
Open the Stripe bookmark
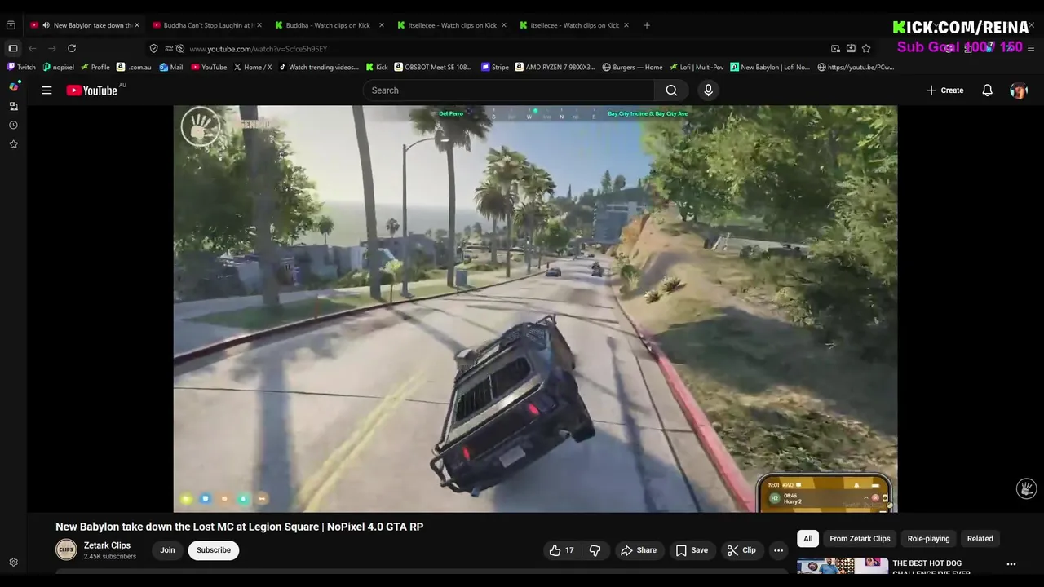[495, 67]
